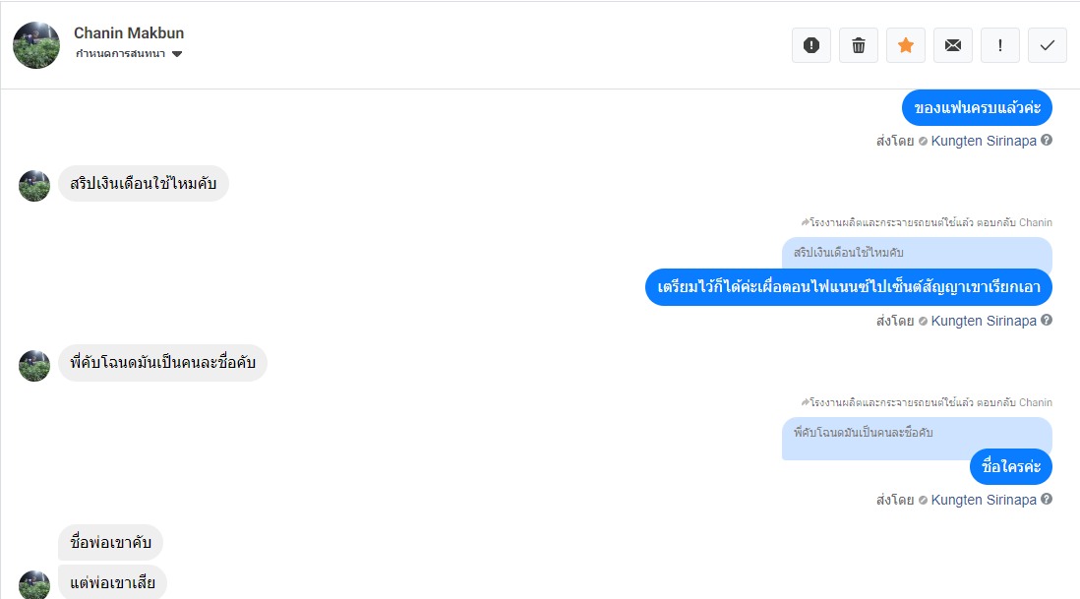Screen dimensions: 1080x599
Task: Toggle the checkmark done button
Action: (1048, 45)
